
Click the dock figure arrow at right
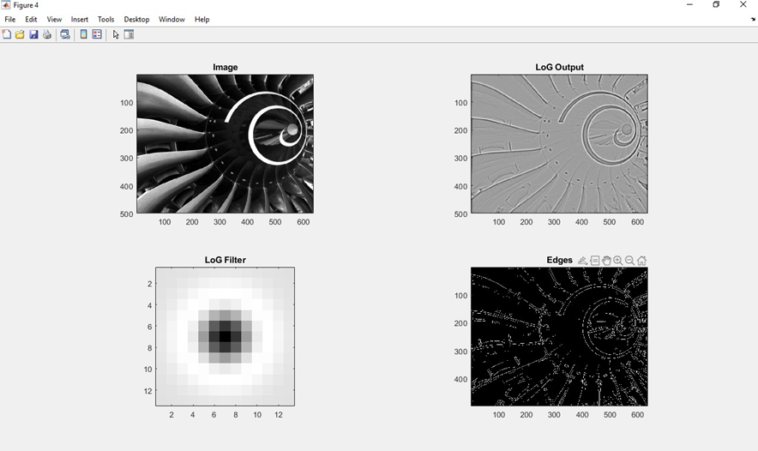tap(753, 20)
